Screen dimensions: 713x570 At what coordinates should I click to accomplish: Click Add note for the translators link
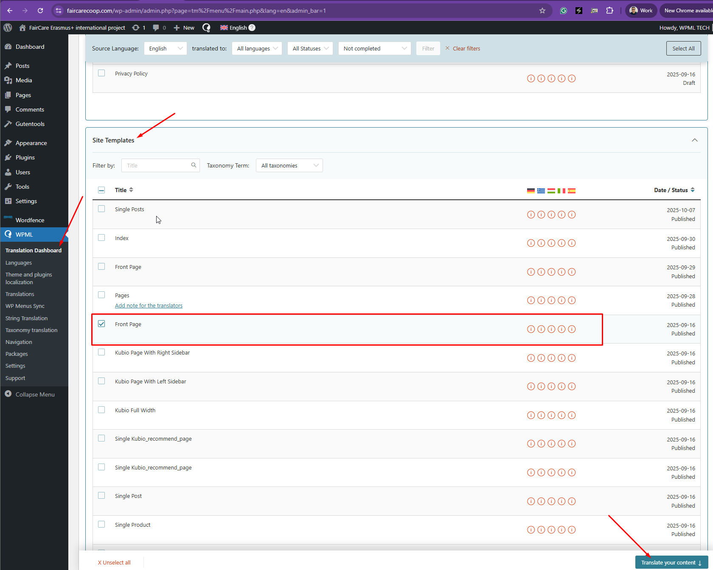[x=149, y=306]
